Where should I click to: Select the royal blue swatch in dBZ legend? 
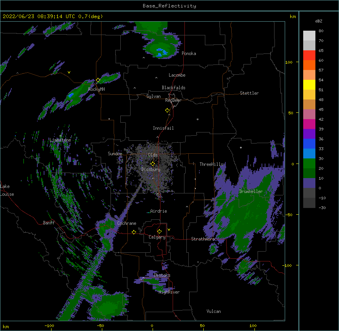(x=309, y=143)
